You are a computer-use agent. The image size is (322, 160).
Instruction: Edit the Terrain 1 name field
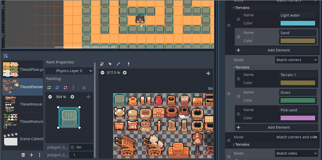298,75
